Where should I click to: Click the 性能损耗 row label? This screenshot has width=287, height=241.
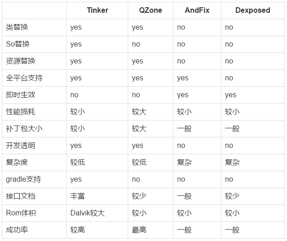coord(21,112)
